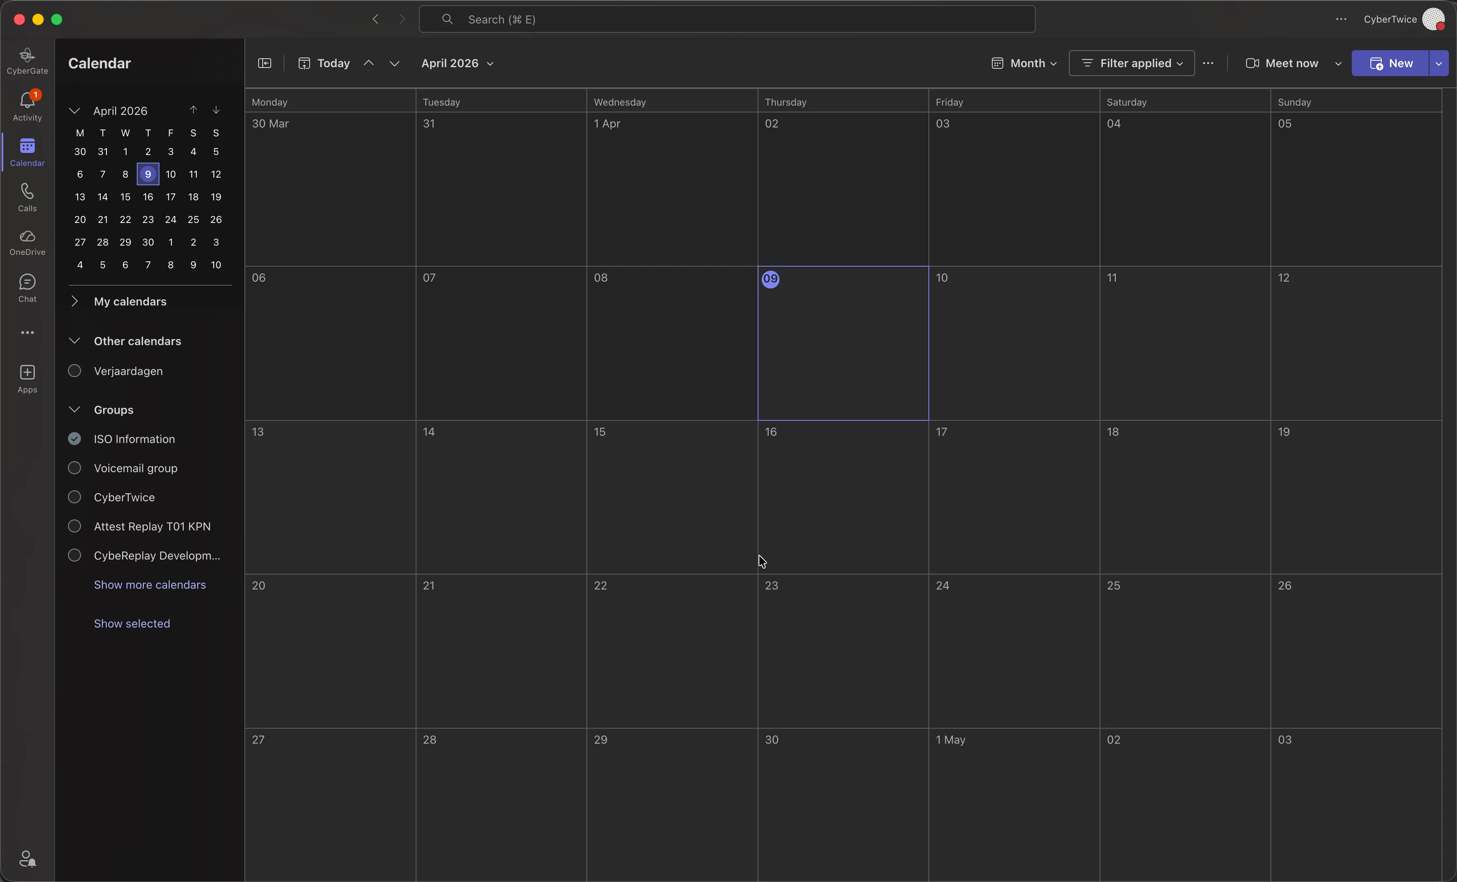The height and width of the screenshot is (882, 1457).
Task: Open the CyberTwice profile avatar
Action: coord(1434,19)
